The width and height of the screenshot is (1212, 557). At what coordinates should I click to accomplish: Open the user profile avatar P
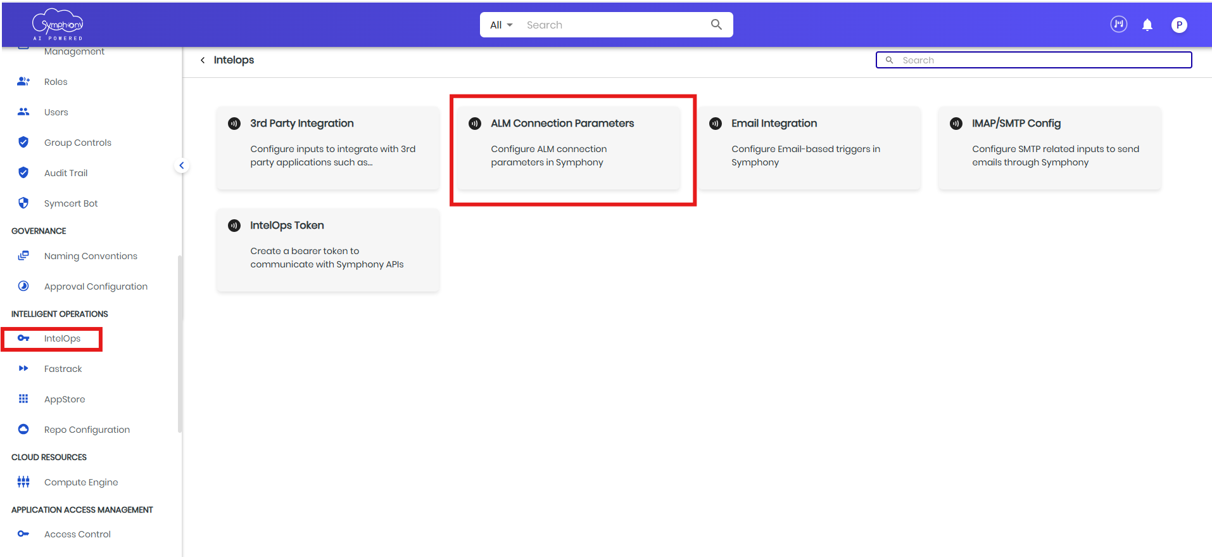tap(1178, 25)
